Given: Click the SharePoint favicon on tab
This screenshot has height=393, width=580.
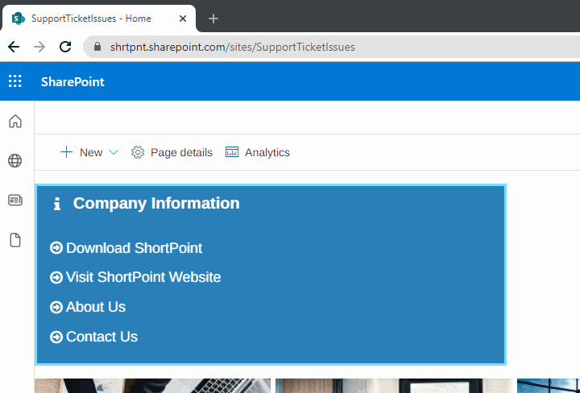Looking at the screenshot, I should (18, 19).
